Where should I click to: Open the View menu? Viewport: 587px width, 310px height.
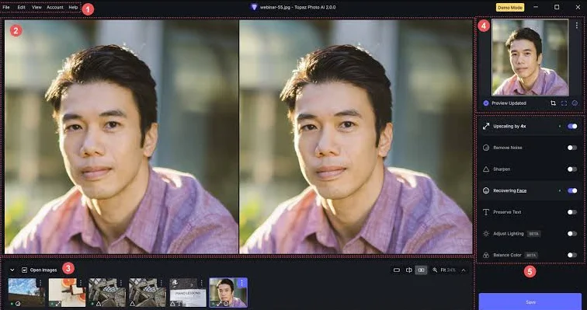[x=36, y=7]
